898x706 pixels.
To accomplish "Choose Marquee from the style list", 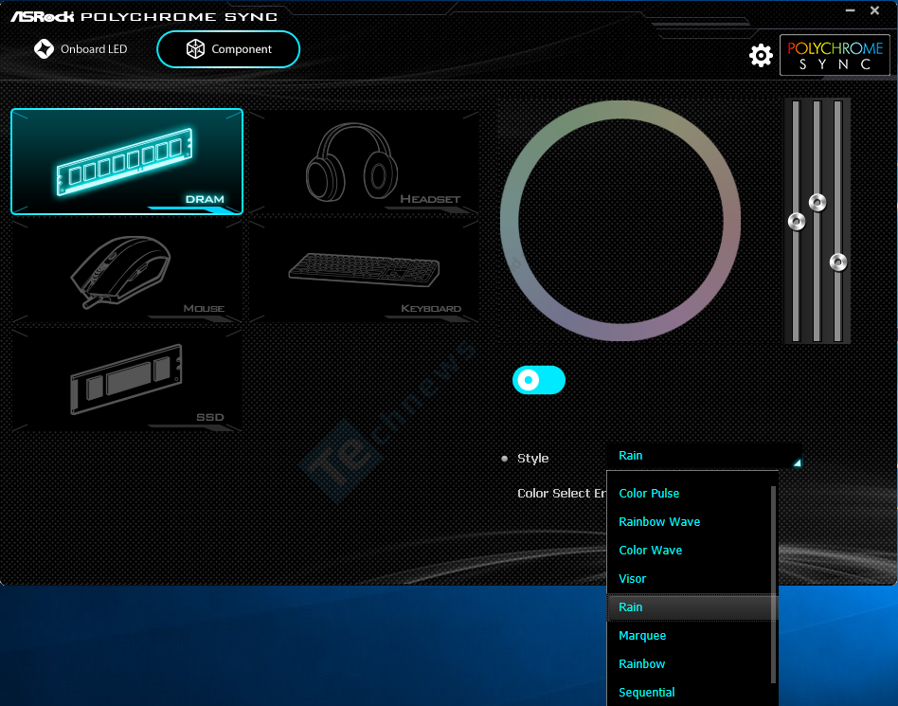I will point(691,636).
